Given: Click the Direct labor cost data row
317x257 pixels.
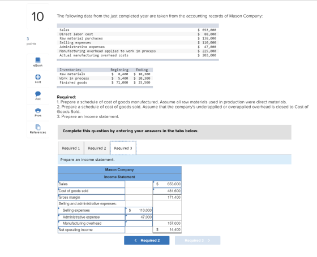Looking at the screenshot, I should (138, 34).
